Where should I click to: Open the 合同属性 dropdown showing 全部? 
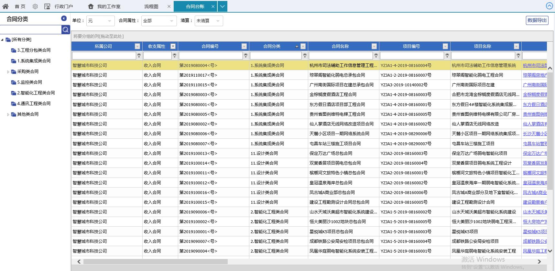click(159, 21)
